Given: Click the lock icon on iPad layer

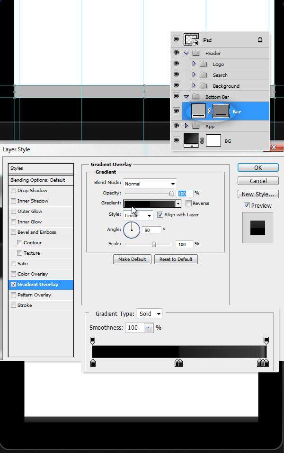Looking at the screenshot, I should (x=260, y=39).
